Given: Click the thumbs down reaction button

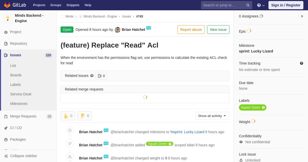Looking at the screenshot, I should [84, 116].
